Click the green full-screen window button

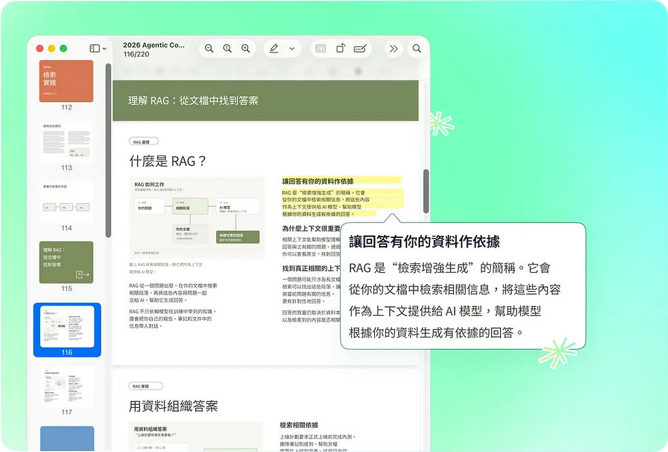click(63, 48)
